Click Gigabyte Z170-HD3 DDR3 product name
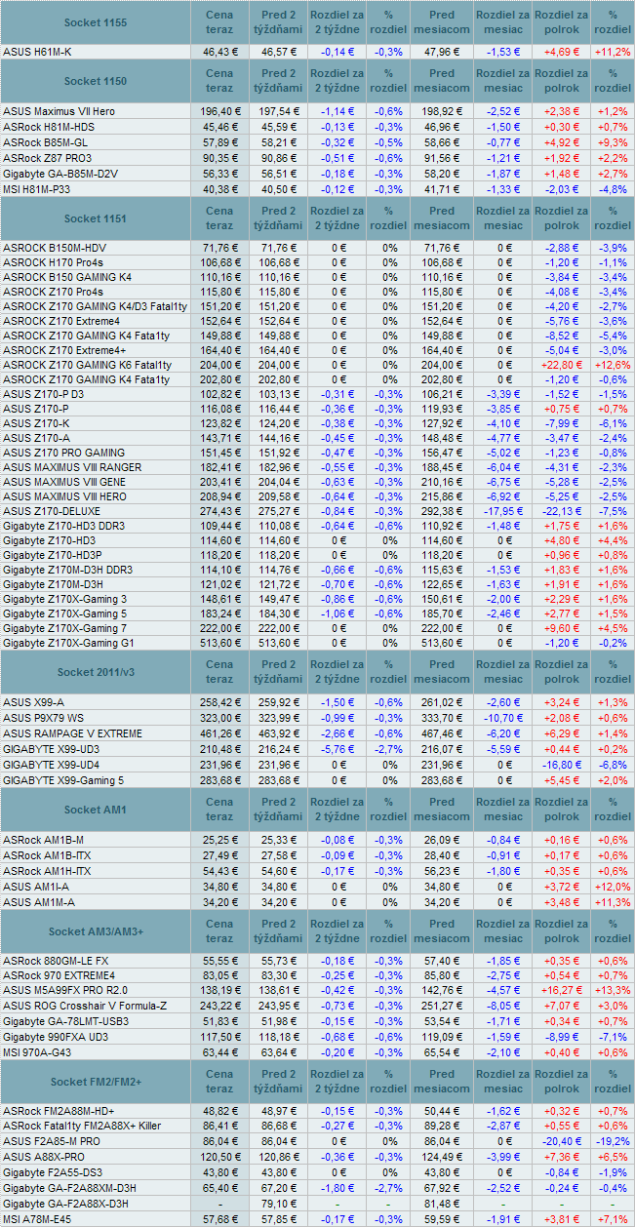Screen dimensions: 635x1227 pos(63,526)
